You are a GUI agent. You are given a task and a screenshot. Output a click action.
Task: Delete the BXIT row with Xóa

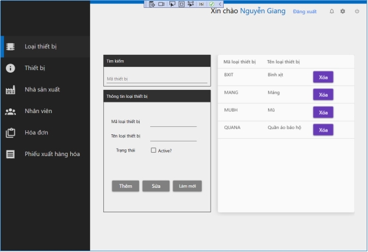point(323,77)
